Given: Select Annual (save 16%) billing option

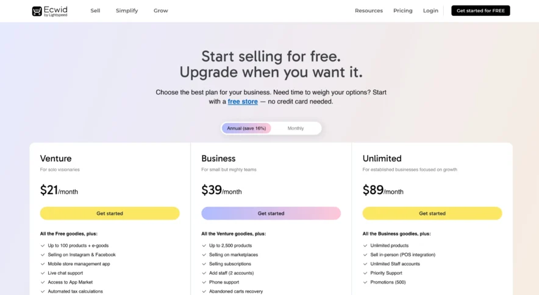Looking at the screenshot, I should point(246,128).
